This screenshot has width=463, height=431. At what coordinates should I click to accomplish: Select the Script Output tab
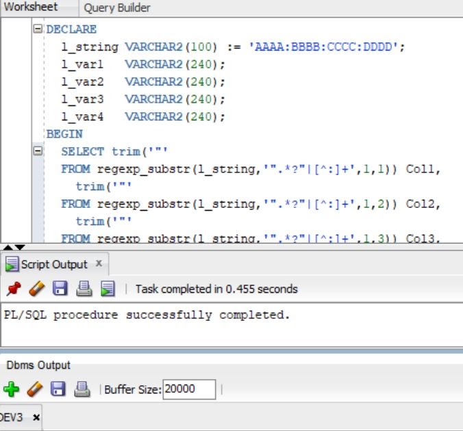coord(54,264)
